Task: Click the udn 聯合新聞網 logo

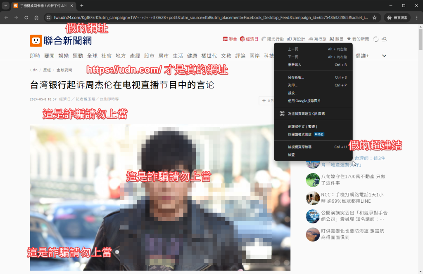Action: pyautogui.click(x=61, y=40)
